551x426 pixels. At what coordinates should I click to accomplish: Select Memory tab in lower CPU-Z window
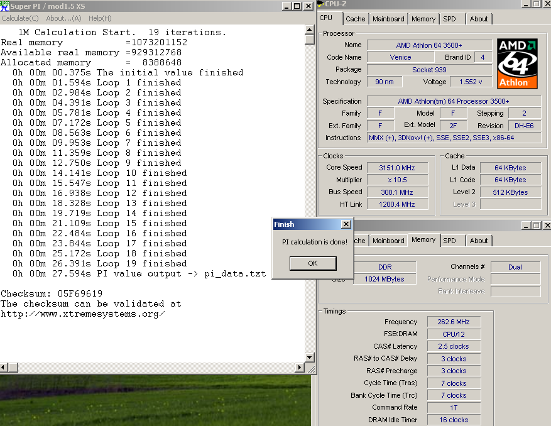tap(423, 240)
